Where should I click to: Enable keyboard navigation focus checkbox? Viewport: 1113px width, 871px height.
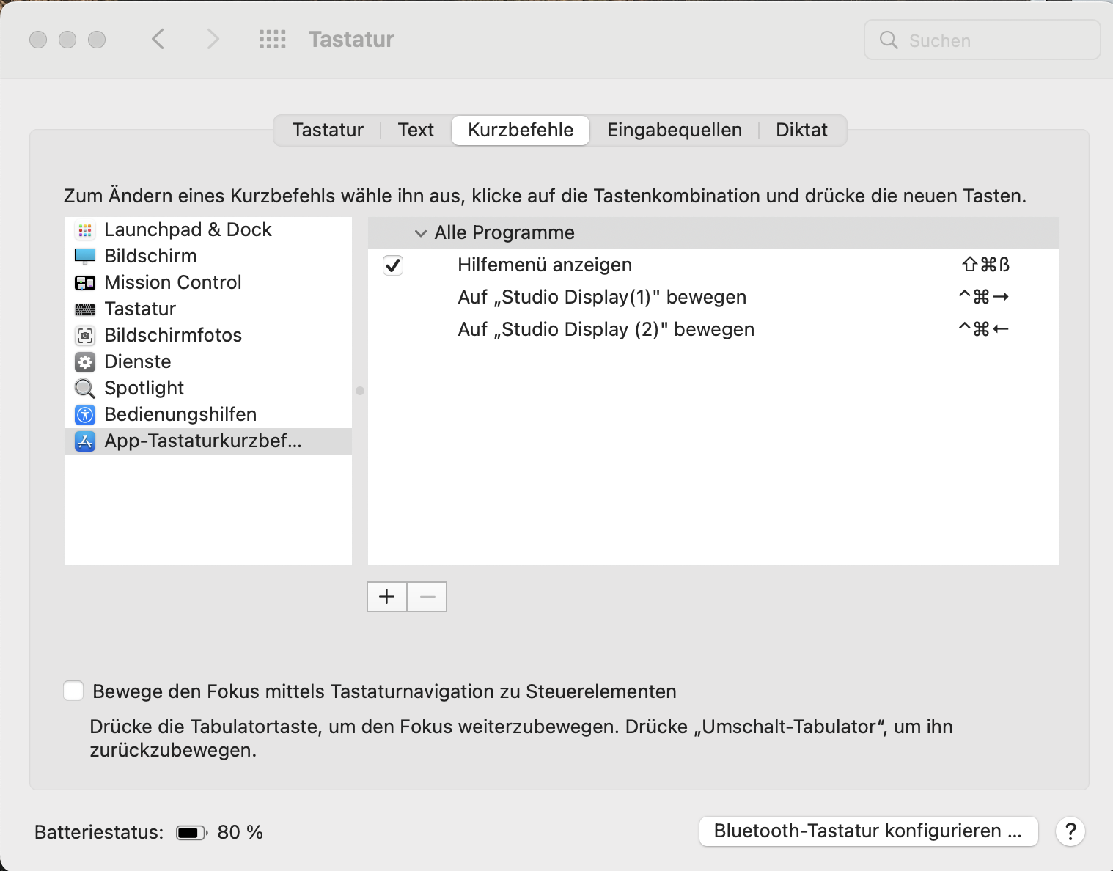[x=73, y=691]
